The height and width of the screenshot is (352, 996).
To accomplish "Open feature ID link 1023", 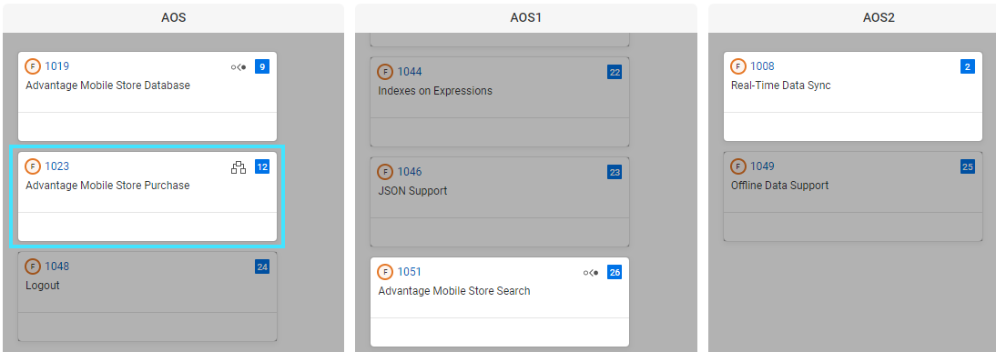I will 56,166.
